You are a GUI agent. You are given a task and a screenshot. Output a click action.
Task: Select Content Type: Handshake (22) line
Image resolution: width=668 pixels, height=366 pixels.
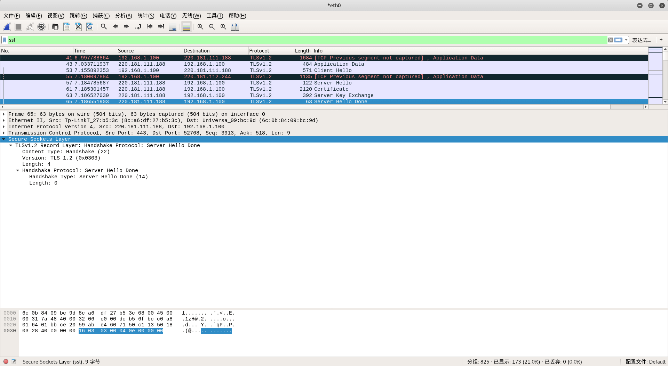click(x=66, y=152)
